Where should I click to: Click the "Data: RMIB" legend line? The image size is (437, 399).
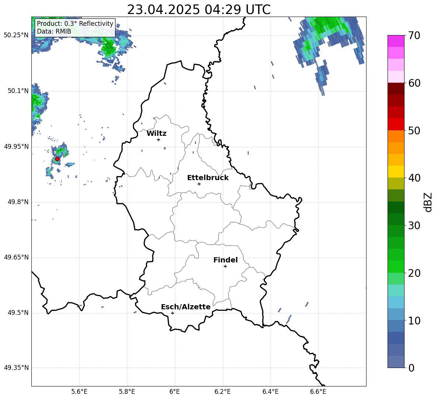54,31
